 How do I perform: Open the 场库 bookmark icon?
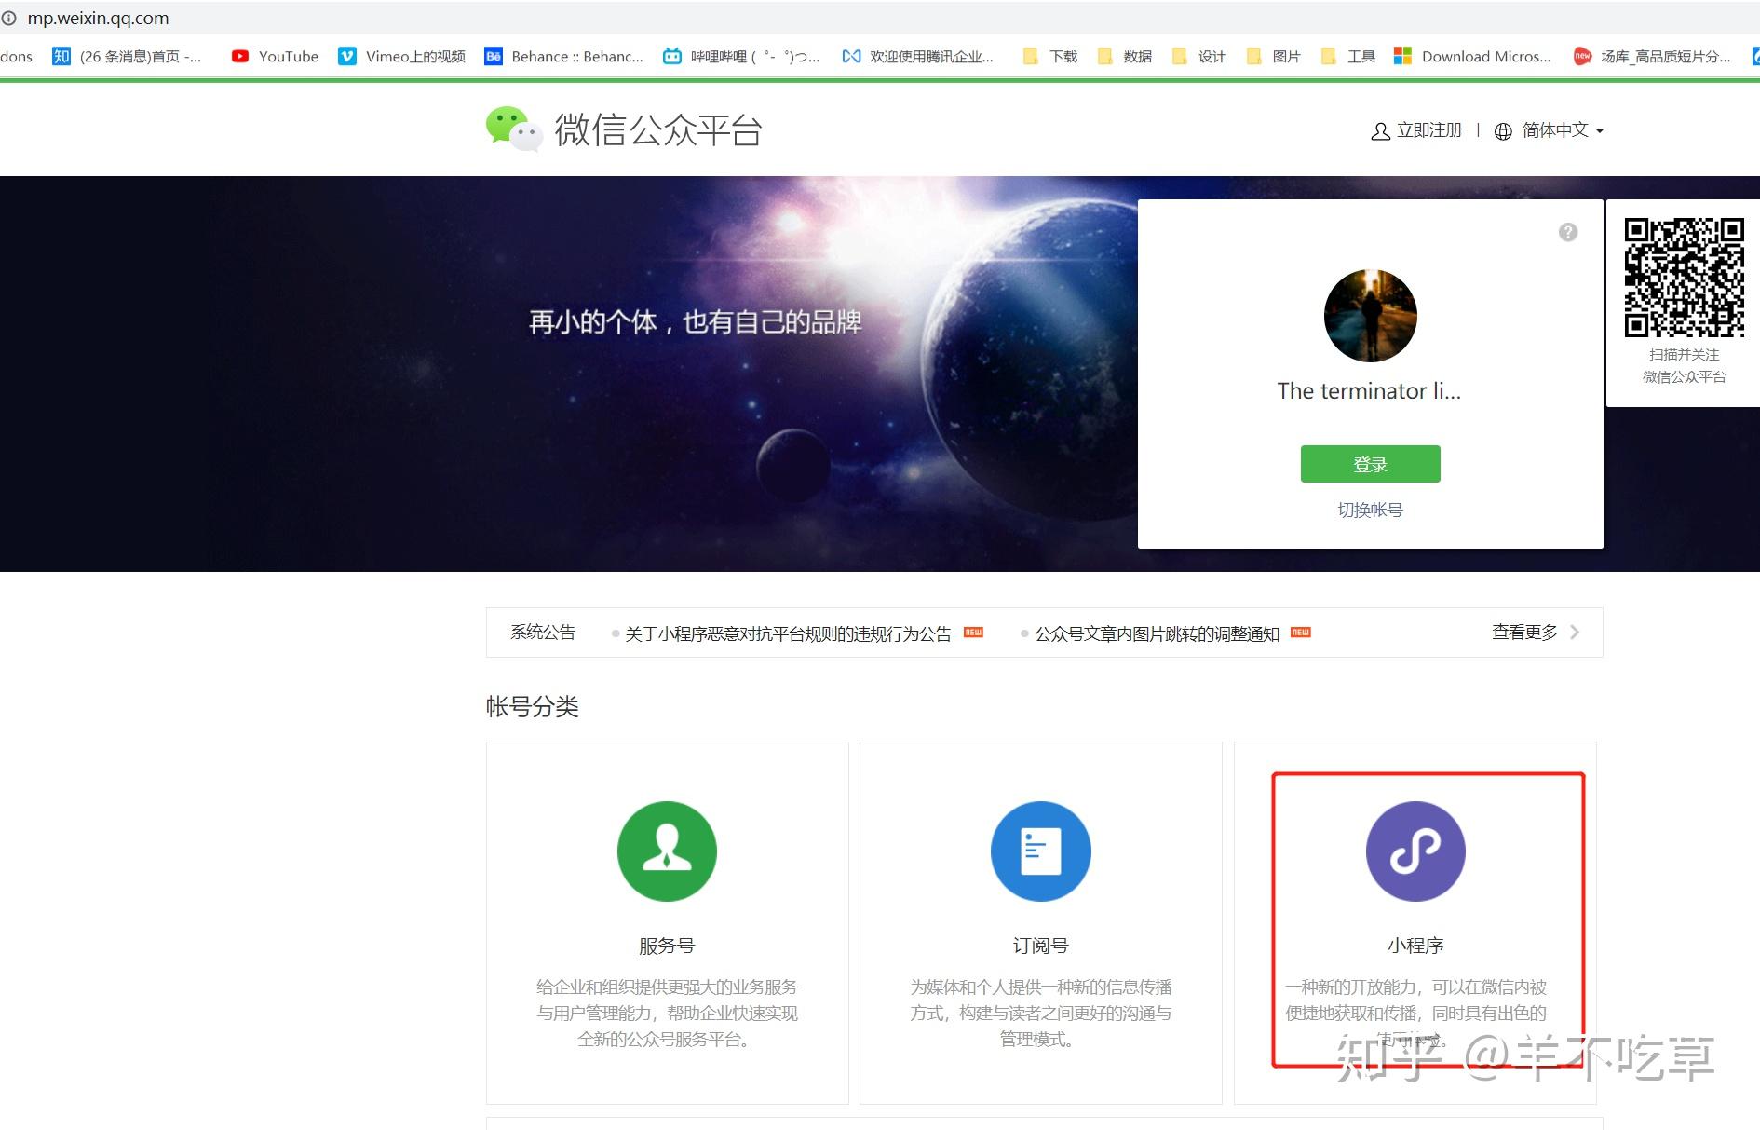point(1582,56)
